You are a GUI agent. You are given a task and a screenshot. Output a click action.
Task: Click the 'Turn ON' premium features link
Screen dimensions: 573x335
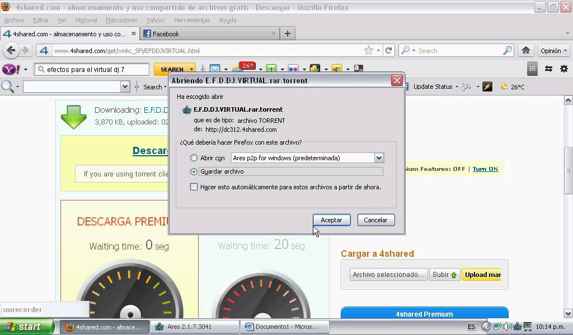click(485, 169)
